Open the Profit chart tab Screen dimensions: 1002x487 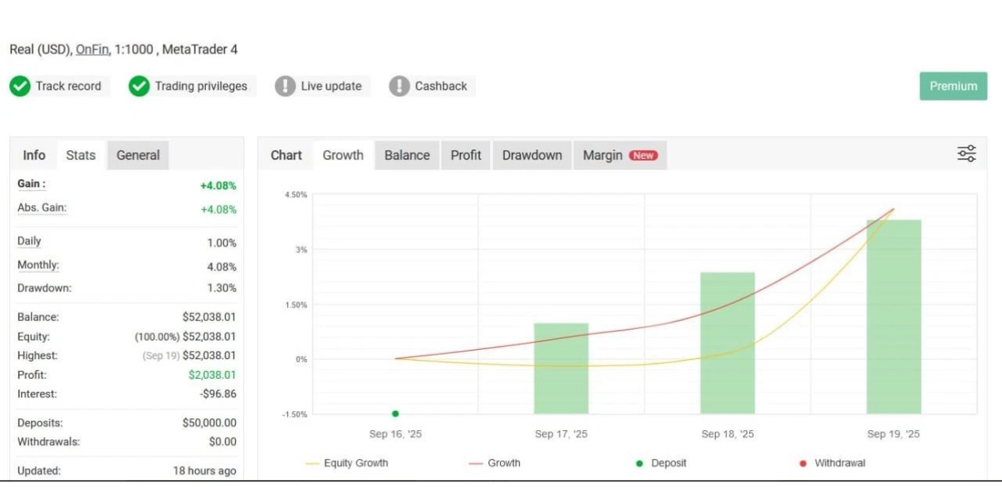point(465,155)
